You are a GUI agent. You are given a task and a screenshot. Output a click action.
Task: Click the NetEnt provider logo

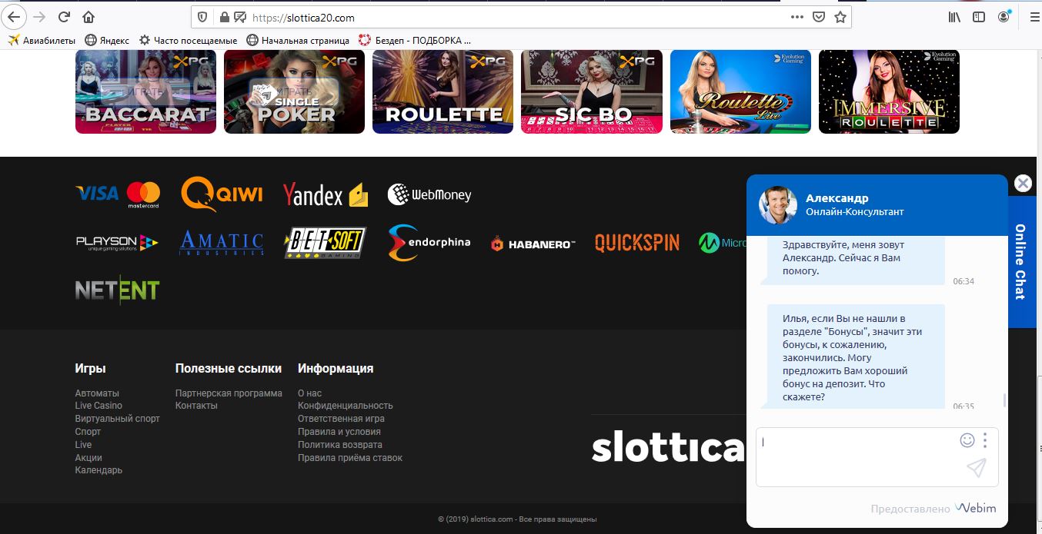click(x=117, y=290)
